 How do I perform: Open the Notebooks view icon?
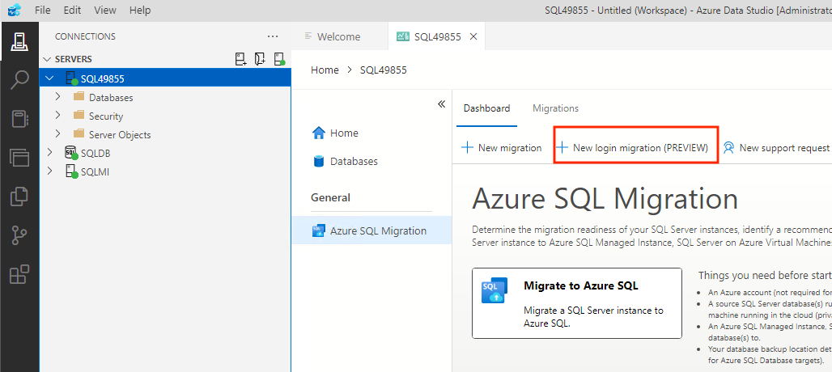[x=19, y=119]
